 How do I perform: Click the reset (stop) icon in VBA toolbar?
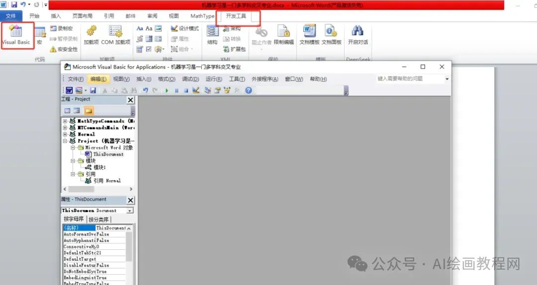click(186, 91)
